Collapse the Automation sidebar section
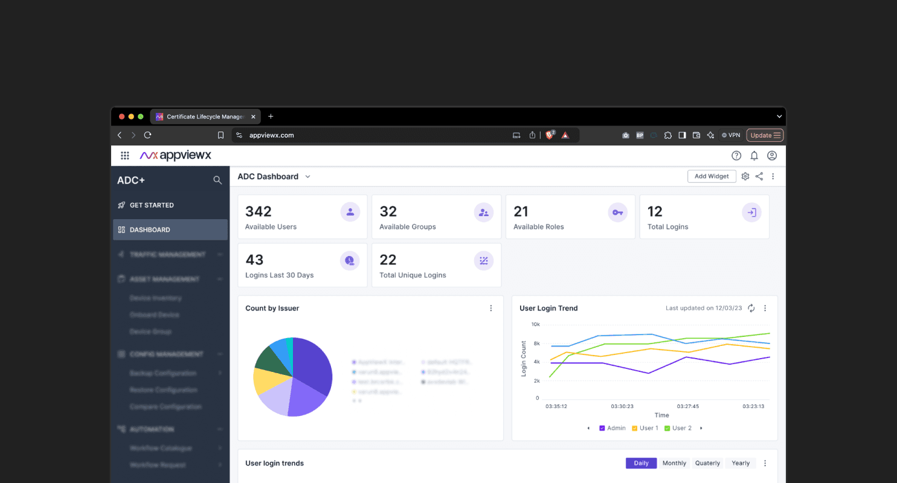Image resolution: width=897 pixels, height=483 pixels. [220, 429]
